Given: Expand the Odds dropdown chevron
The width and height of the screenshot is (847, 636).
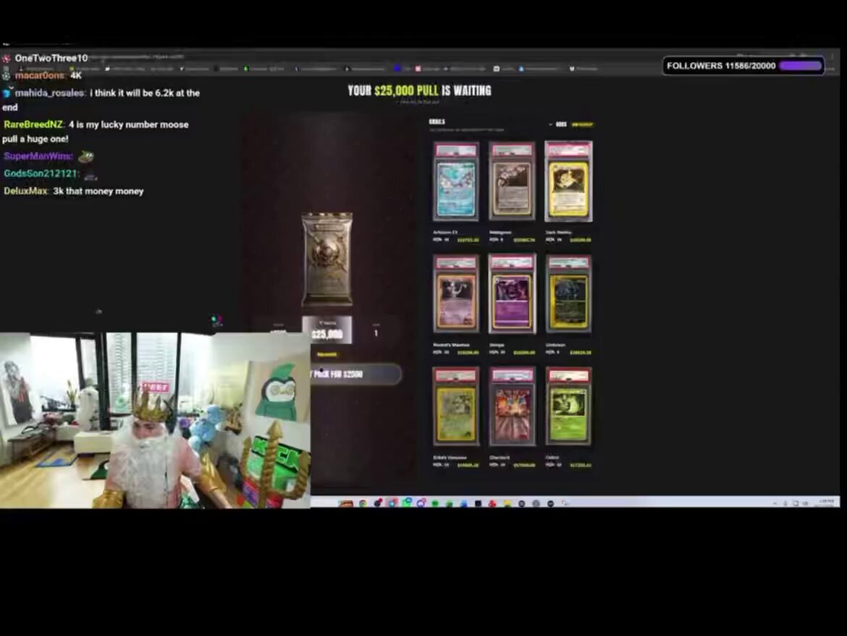Looking at the screenshot, I should tap(550, 125).
